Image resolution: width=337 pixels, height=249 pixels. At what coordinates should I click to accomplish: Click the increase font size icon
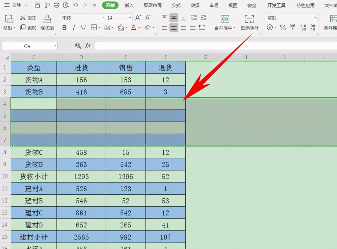138,18
